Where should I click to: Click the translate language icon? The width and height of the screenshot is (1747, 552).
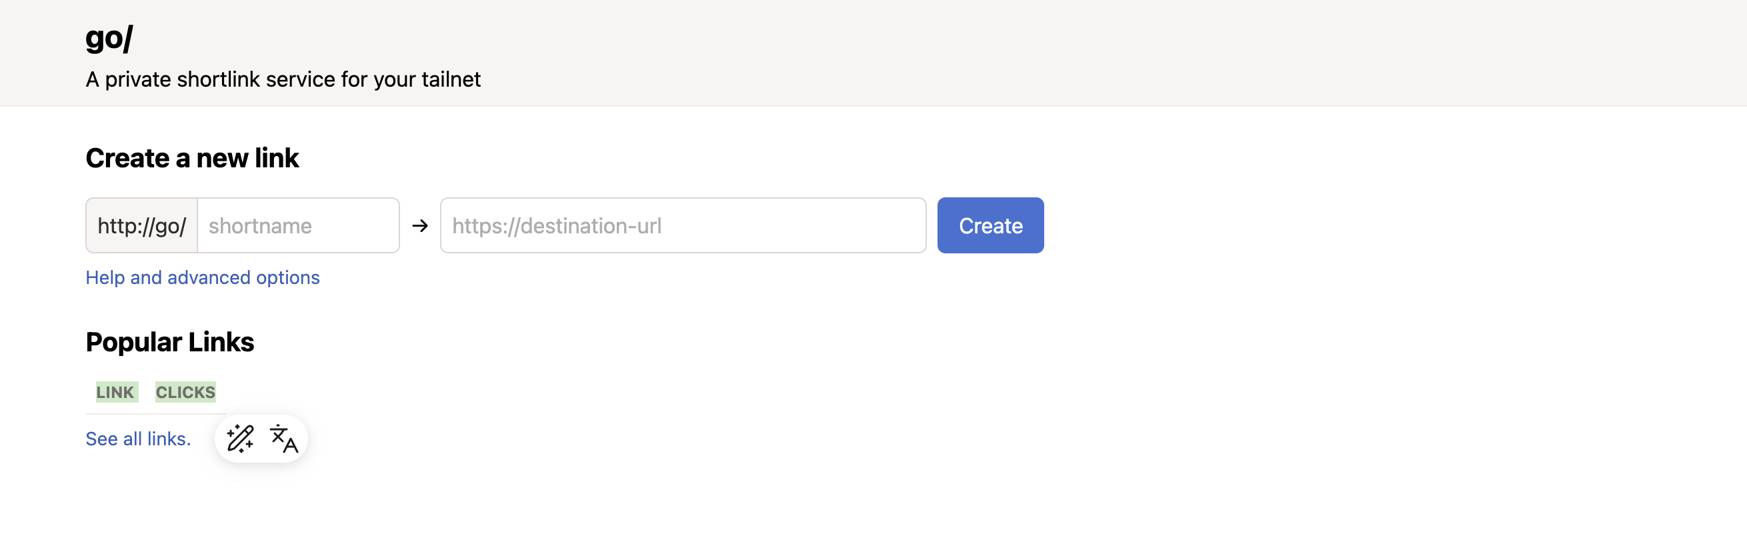(283, 439)
